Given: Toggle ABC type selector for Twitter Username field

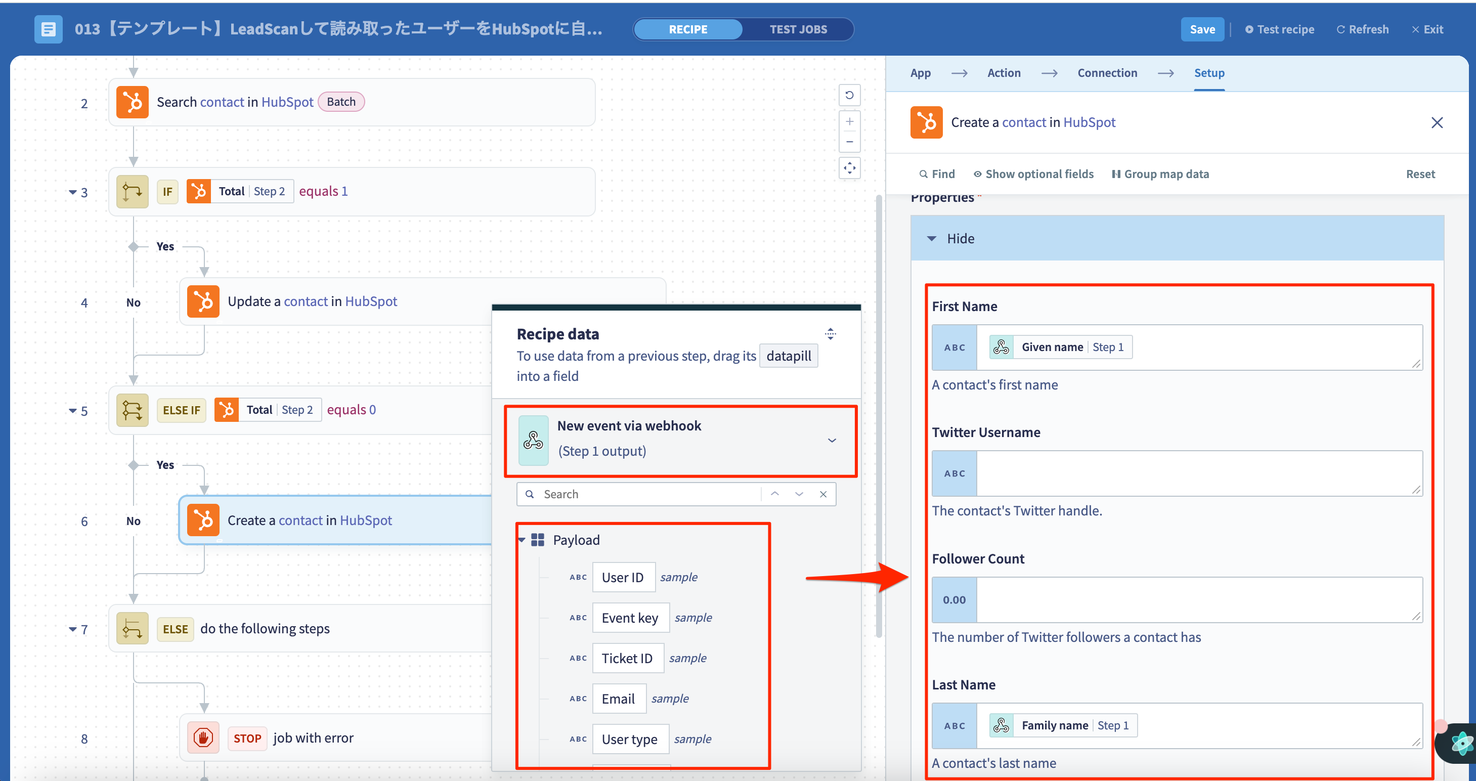Looking at the screenshot, I should (x=954, y=473).
